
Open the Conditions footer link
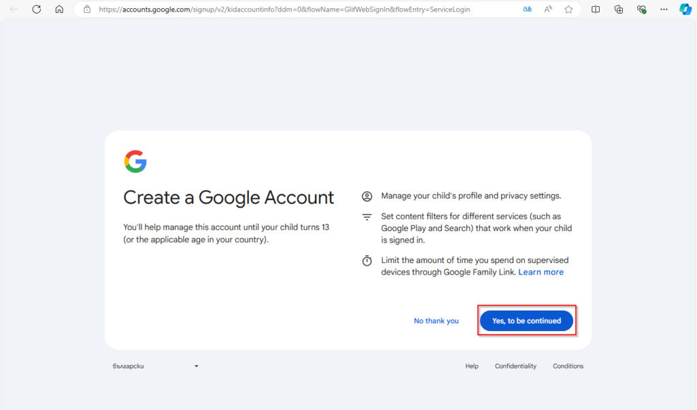coord(568,366)
